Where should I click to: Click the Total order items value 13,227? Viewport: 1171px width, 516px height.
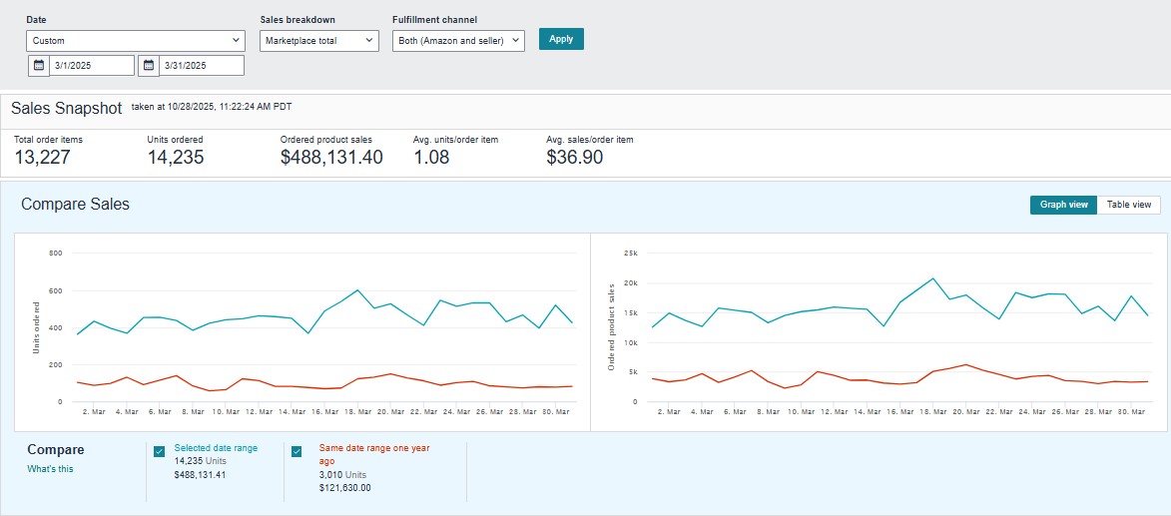pyautogui.click(x=42, y=157)
